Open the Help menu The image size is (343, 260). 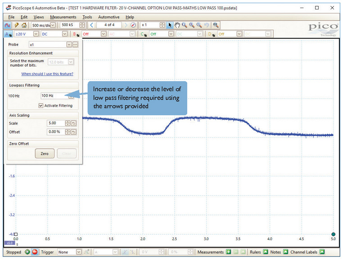[130, 17]
